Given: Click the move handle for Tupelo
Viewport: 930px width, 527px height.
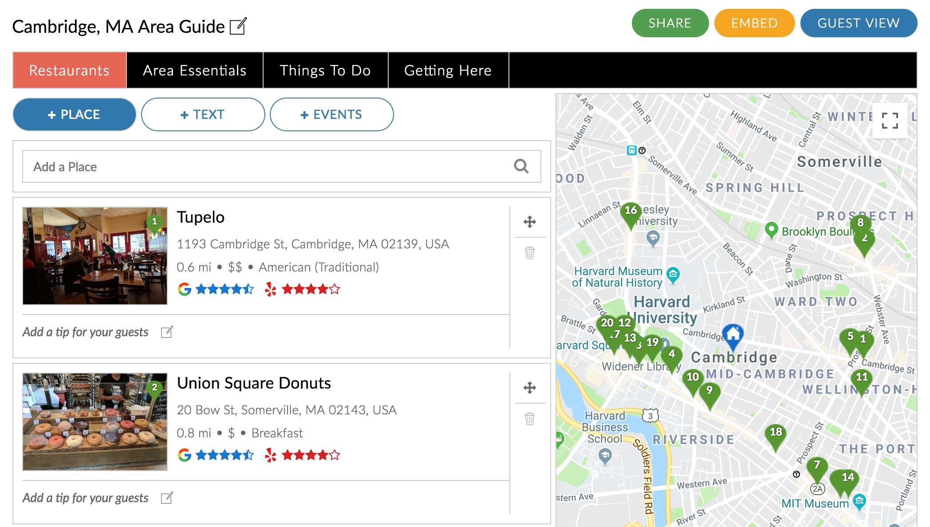Looking at the screenshot, I should 530,221.
